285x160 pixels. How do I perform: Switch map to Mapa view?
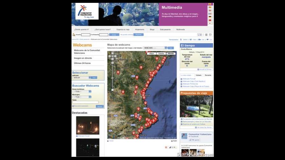tap(152, 54)
